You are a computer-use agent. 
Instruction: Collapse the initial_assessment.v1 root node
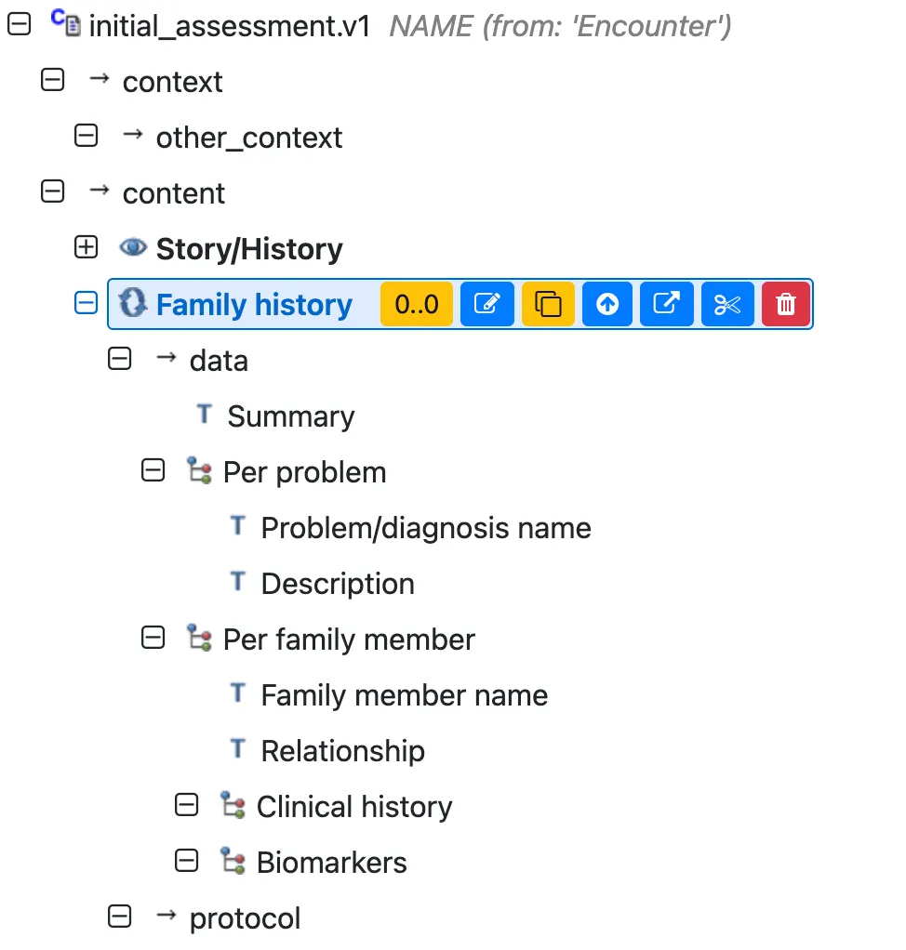pyautogui.click(x=20, y=23)
